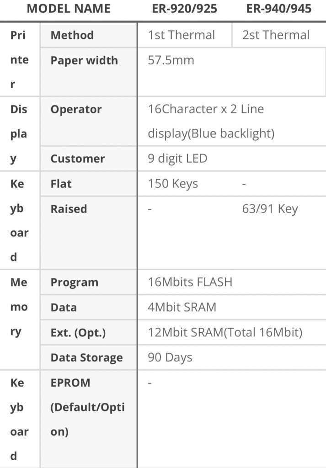Click the 63/91 Key cell

tap(270, 209)
